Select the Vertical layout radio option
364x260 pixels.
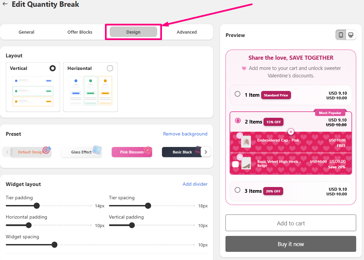pyautogui.click(x=53, y=68)
